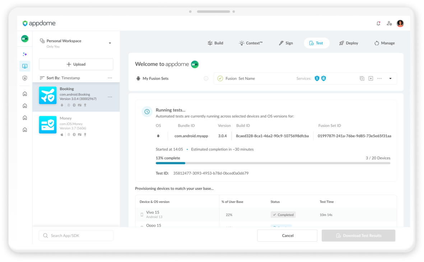Open more options next to Sort By

(x=110, y=78)
